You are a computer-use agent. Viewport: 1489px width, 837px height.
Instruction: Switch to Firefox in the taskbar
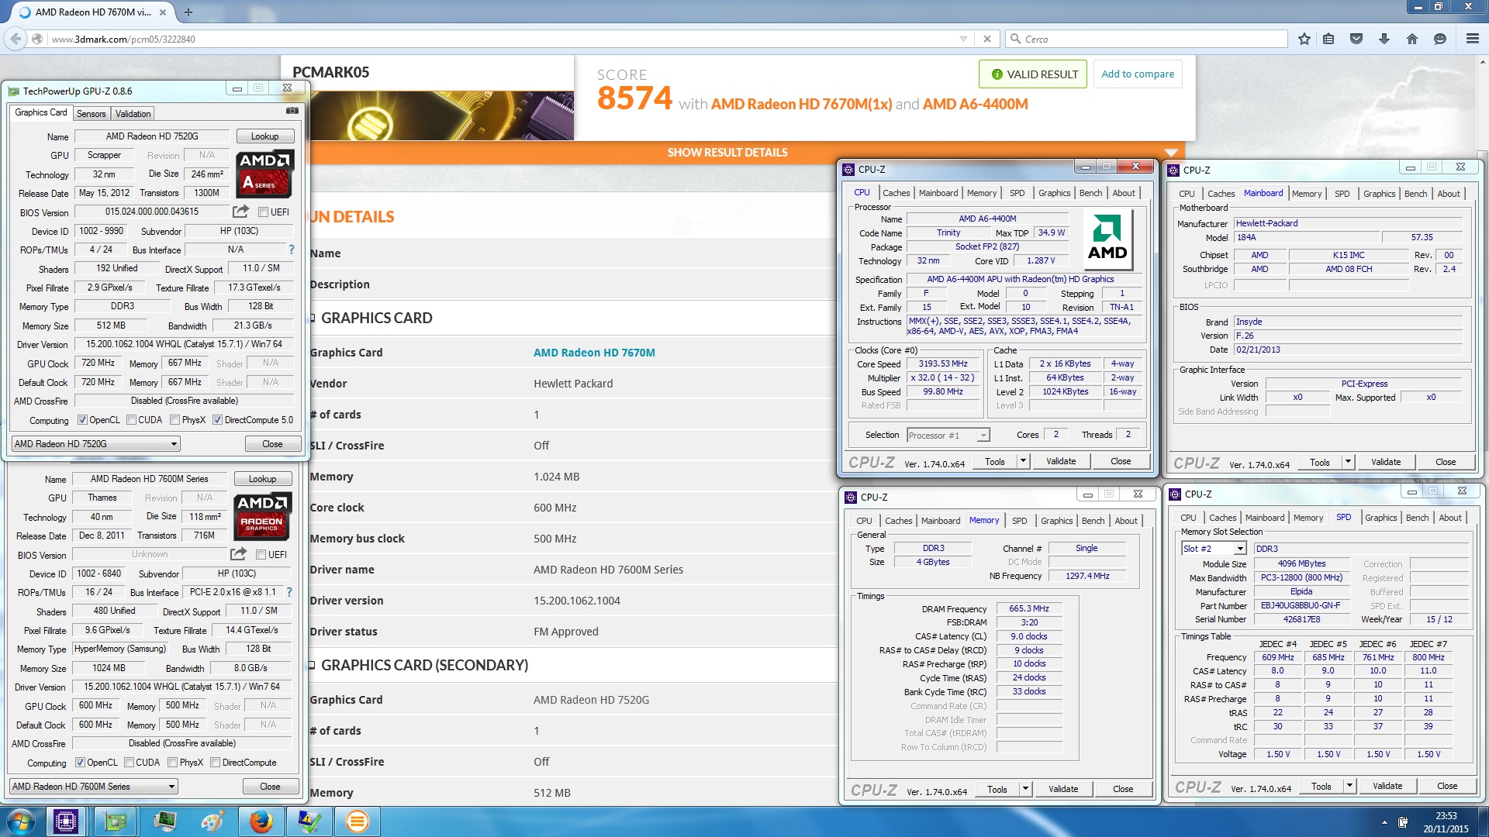click(261, 821)
